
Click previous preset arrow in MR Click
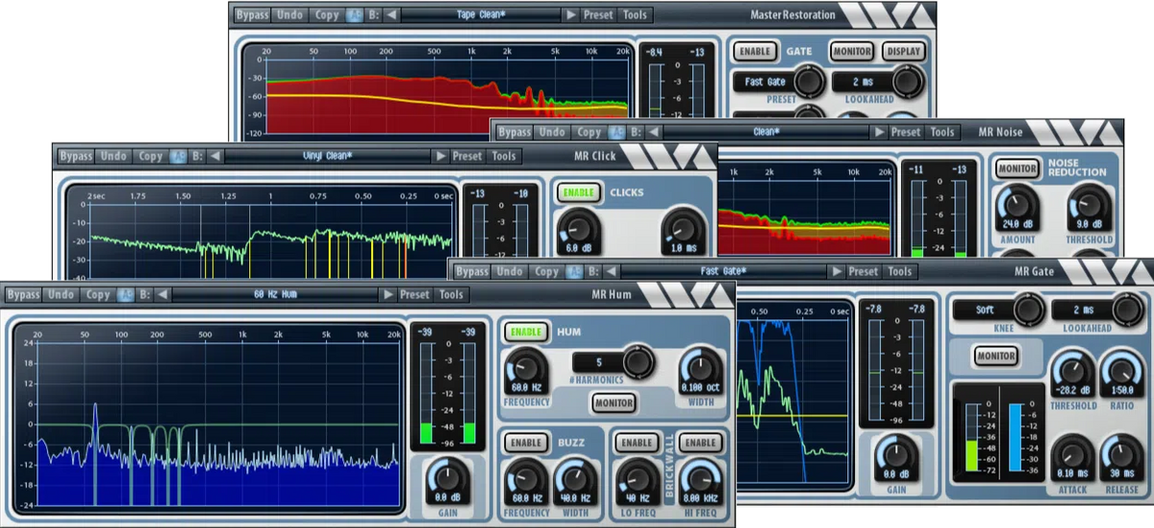(215, 156)
